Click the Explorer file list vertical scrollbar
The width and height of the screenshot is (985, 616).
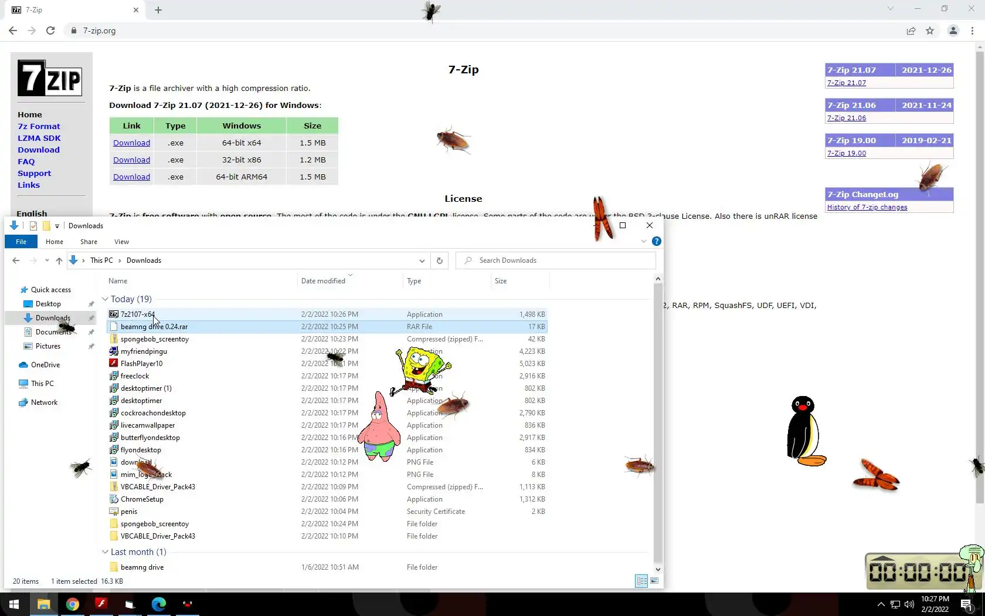click(x=658, y=424)
